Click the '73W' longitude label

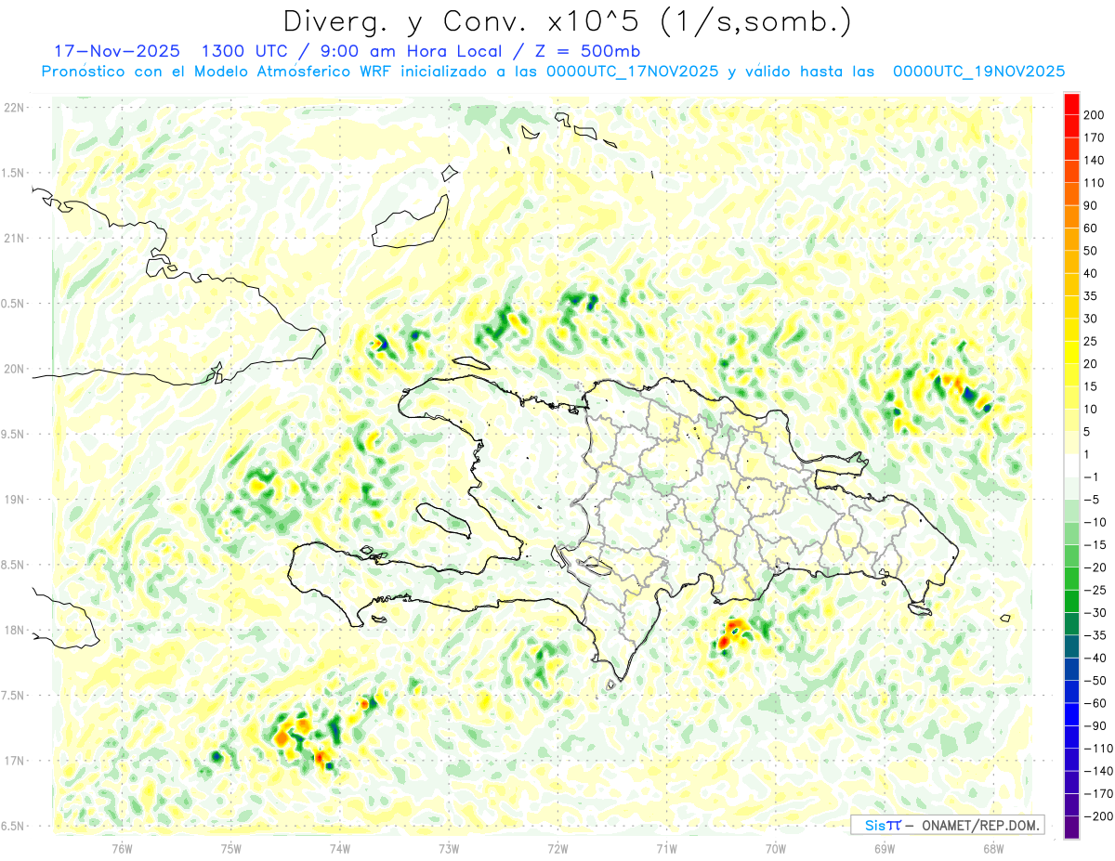pyautogui.click(x=449, y=848)
